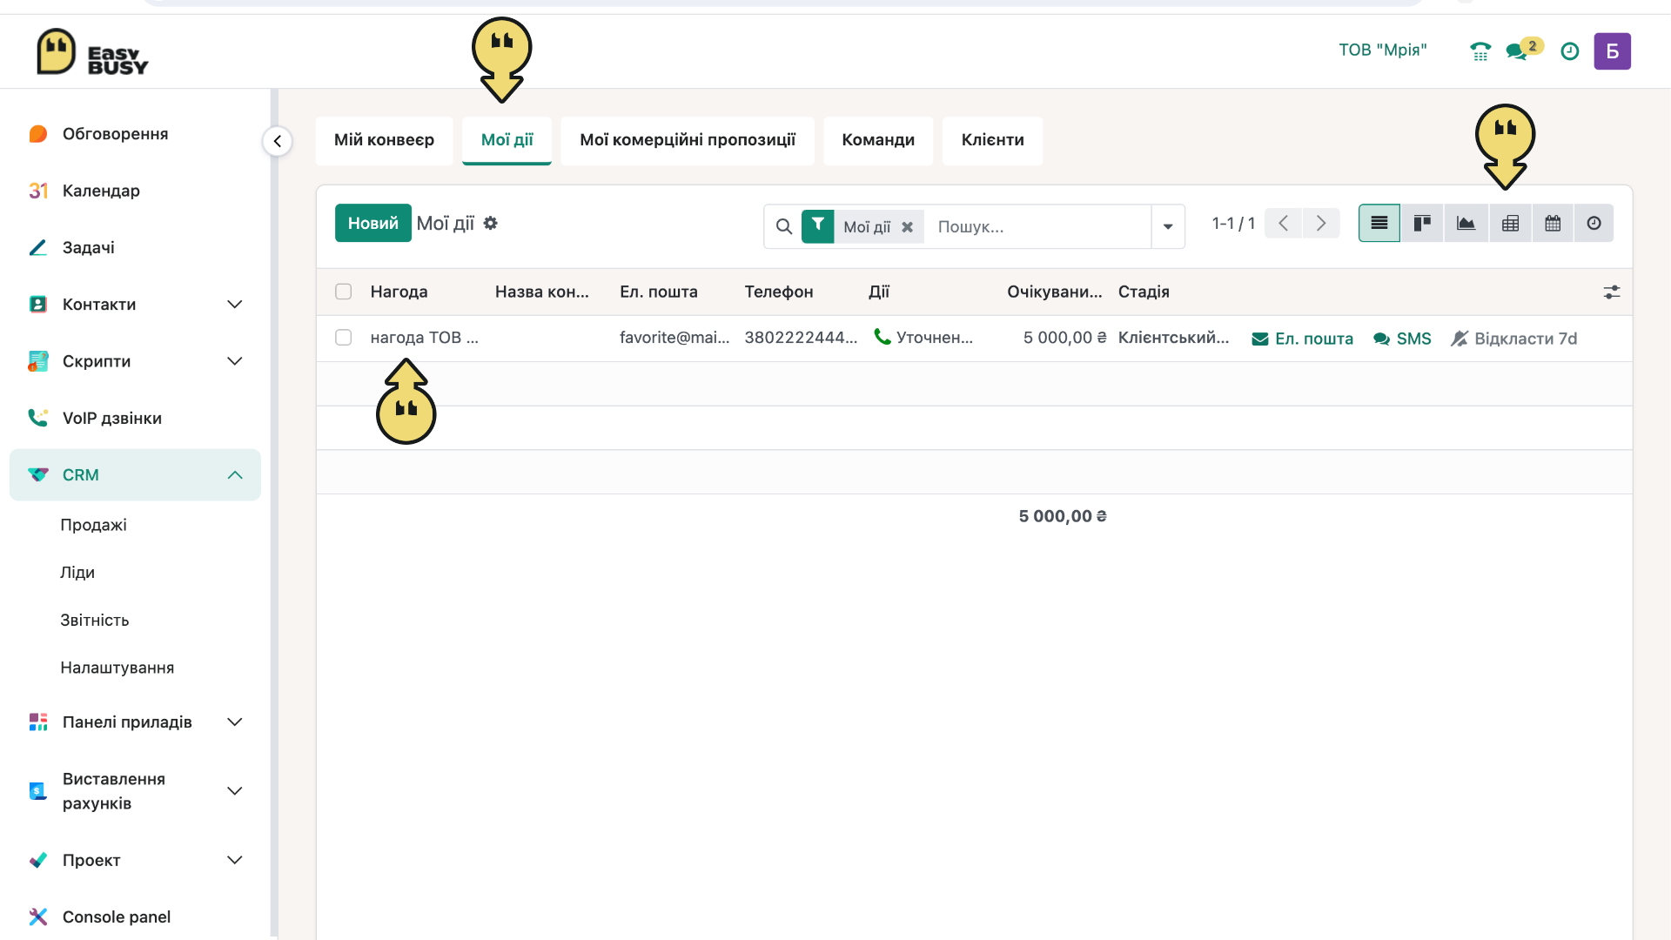Expand the Панелі приладів menu chevron
The width and height of the screenshot is (1671, 940).
click(x=234, y=722)
